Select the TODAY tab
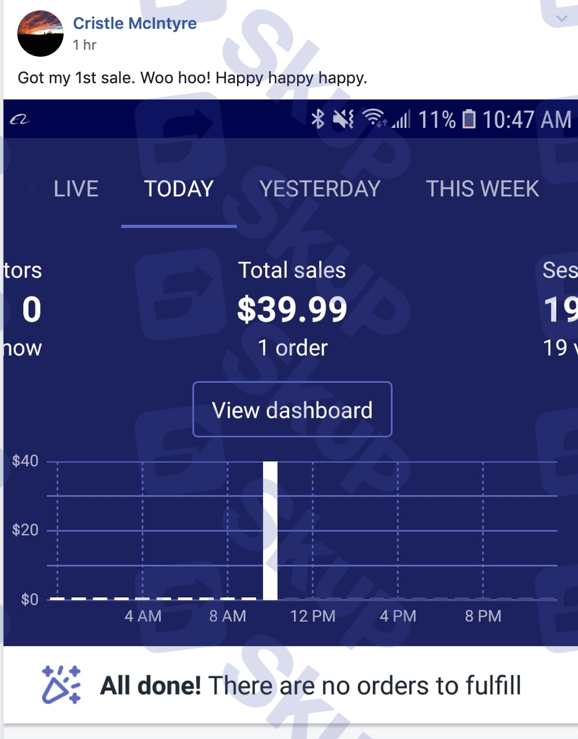 [x=179, y=189]
